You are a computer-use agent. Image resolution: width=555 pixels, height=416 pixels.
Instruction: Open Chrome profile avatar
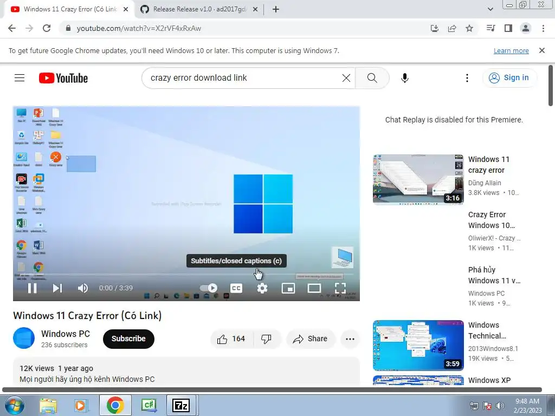pyautogui.click(x=526, y=28)
